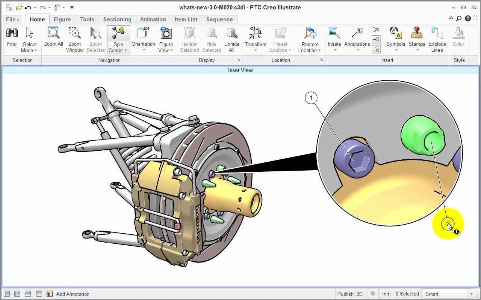
Task: Open the redo history dropdown arrow
Action: [49, 7]
